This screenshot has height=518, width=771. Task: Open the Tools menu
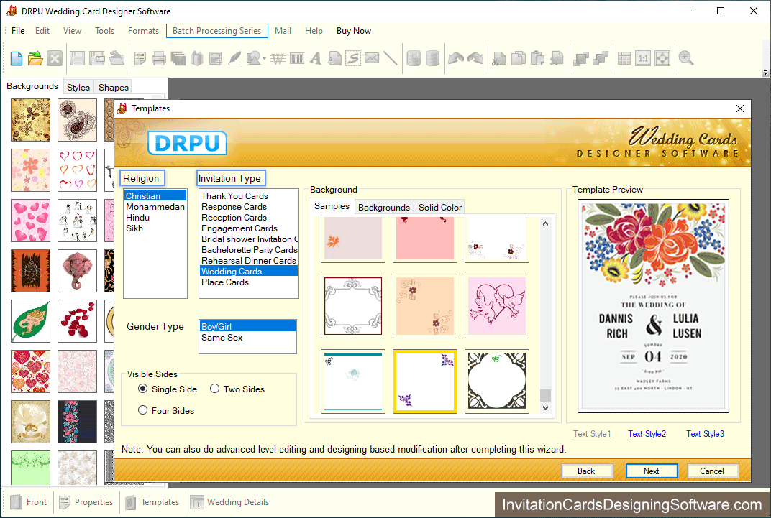tap(105, 30)
